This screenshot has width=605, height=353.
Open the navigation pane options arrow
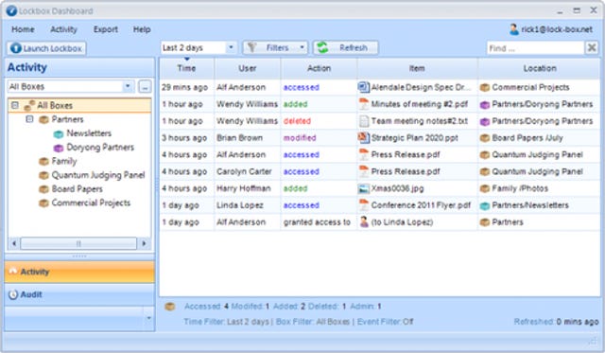[149, 318]
